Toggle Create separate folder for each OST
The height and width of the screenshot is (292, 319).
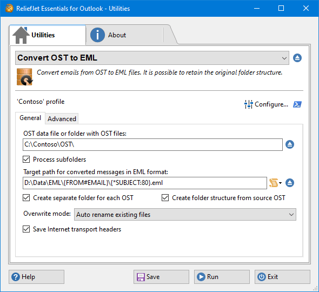(26, 198)
